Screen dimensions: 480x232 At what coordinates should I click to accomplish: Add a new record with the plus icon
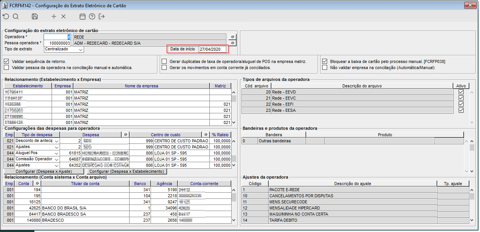54,16
